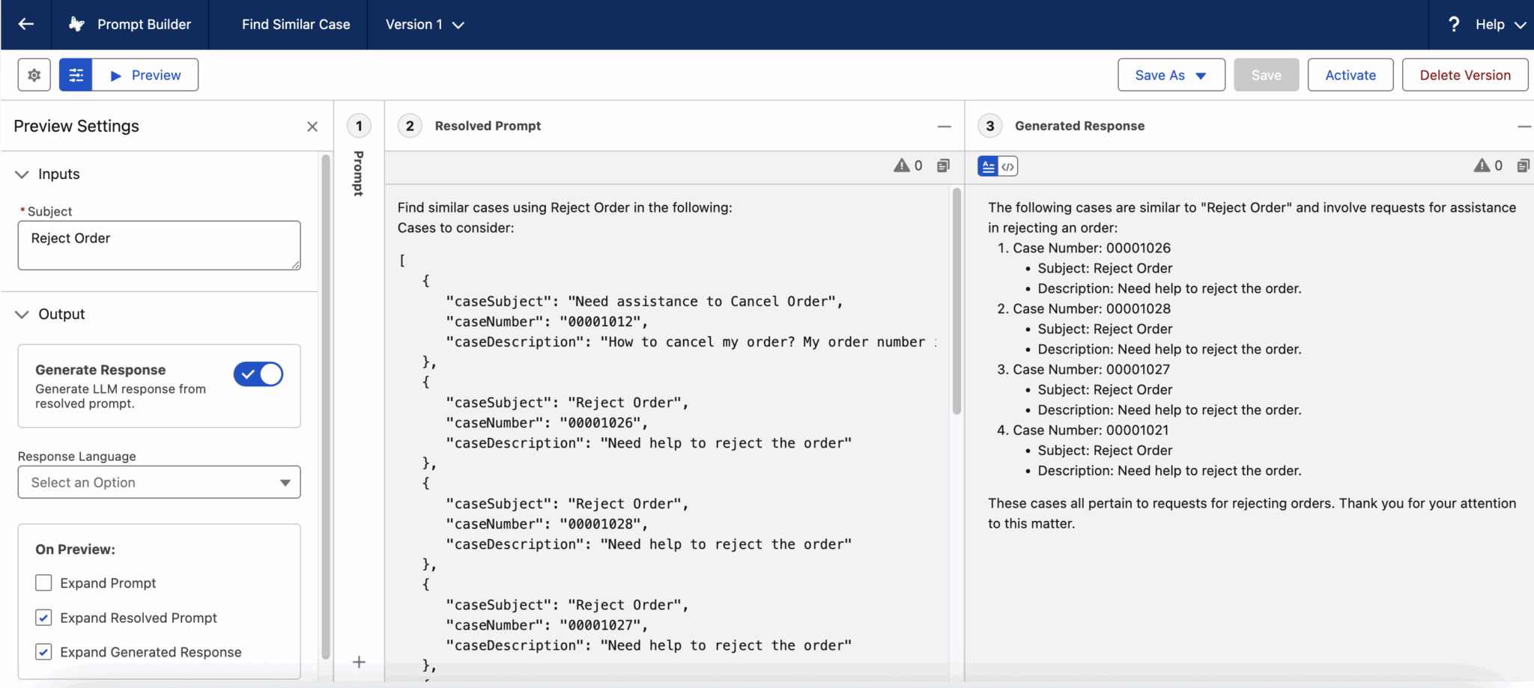Click "Need assistance to Cancel Order" subject line

coord(644,301)
